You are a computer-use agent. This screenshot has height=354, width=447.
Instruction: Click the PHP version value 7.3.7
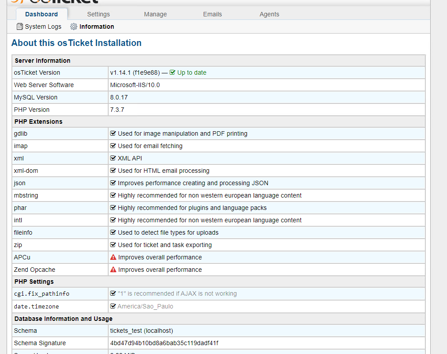(117, 110)
